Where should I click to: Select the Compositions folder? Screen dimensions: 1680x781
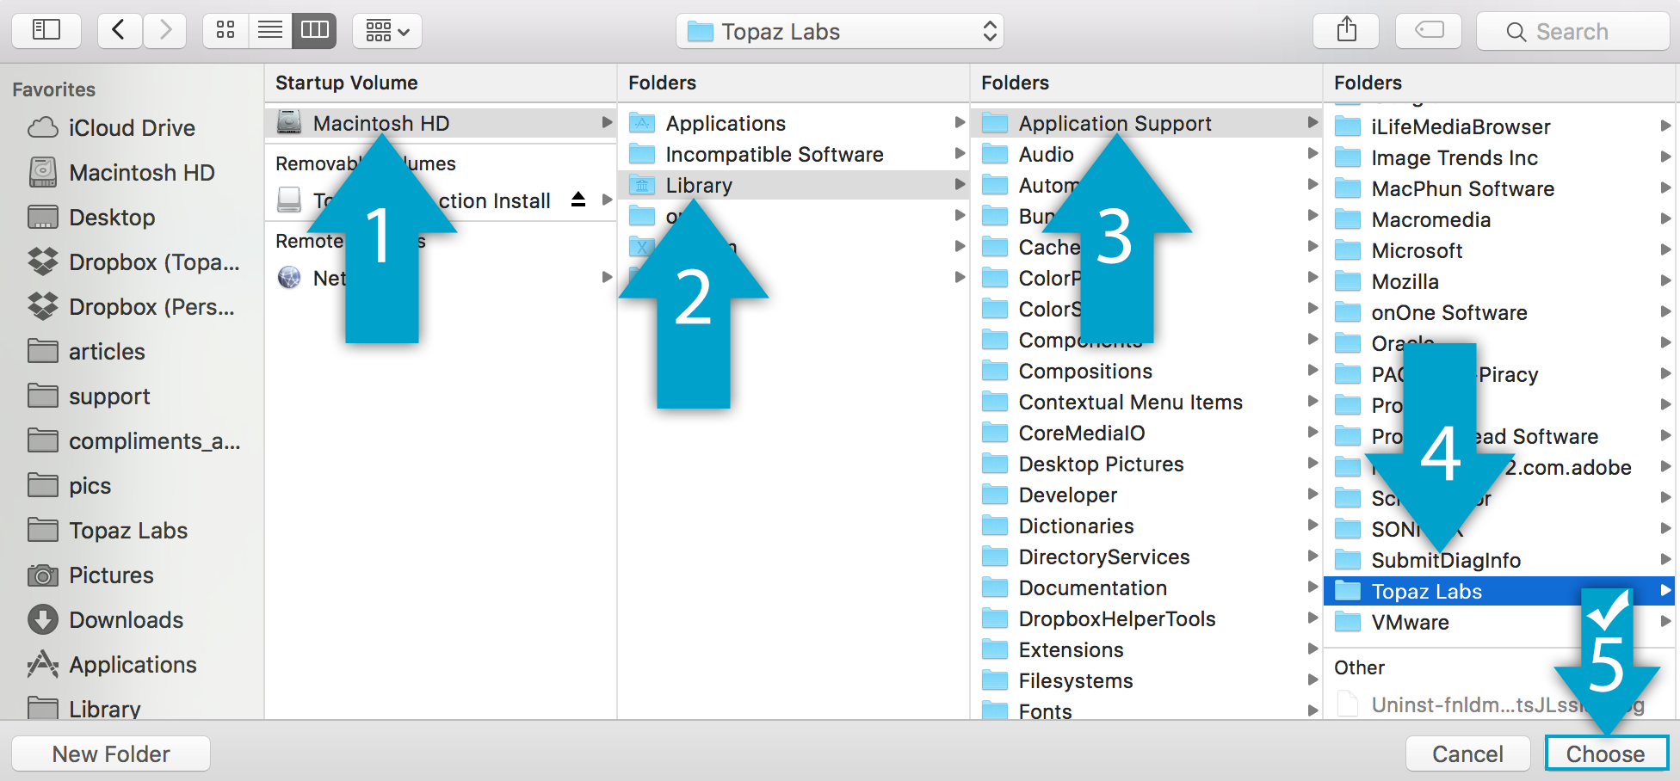tap(1146, 371)
